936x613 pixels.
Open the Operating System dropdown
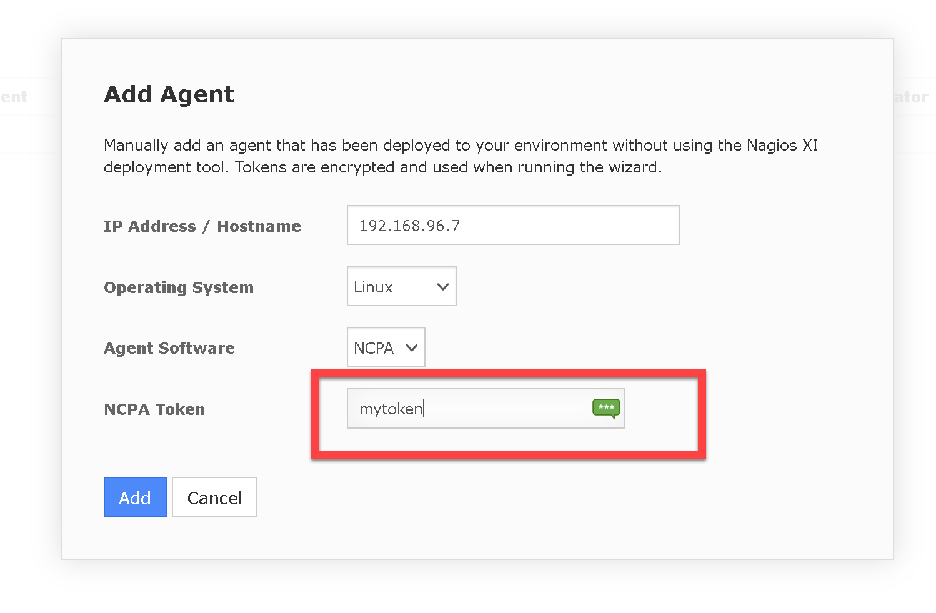coord(401,287)
